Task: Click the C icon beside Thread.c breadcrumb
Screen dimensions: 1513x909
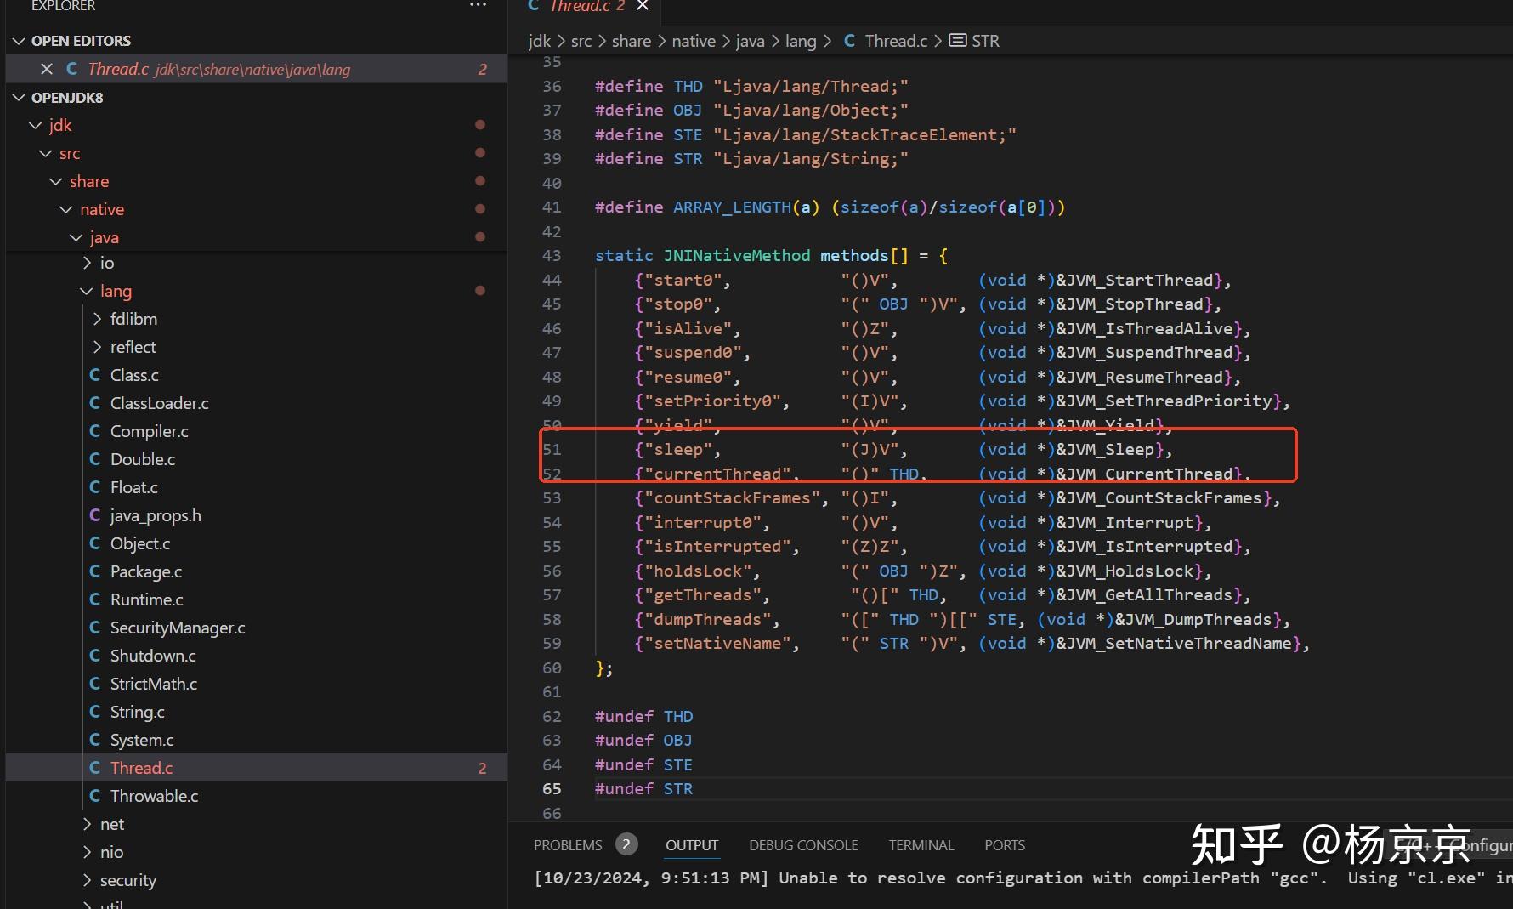Action: click(849, 41)
